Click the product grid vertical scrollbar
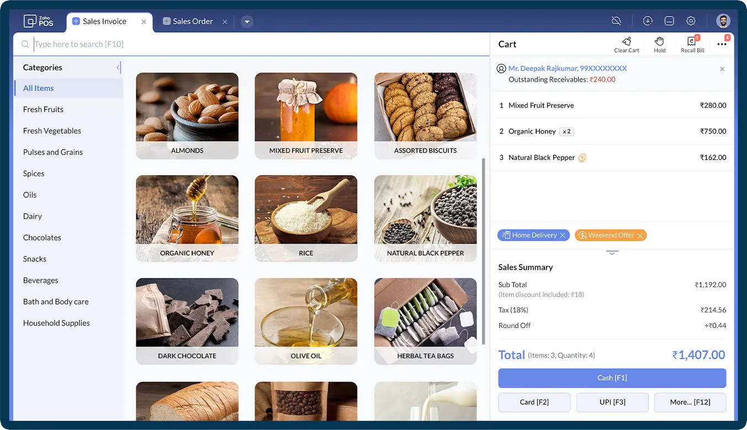 point(484,251)
